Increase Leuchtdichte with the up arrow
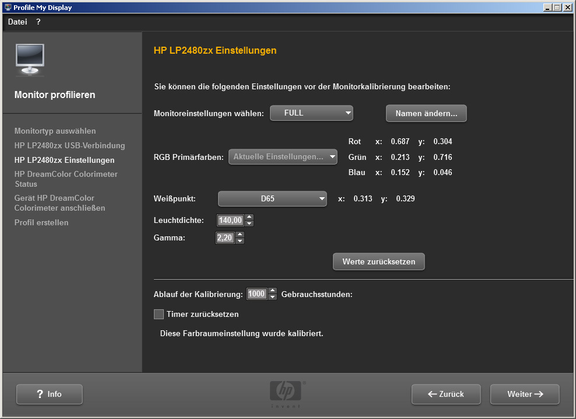 click(x=250, y=217)
